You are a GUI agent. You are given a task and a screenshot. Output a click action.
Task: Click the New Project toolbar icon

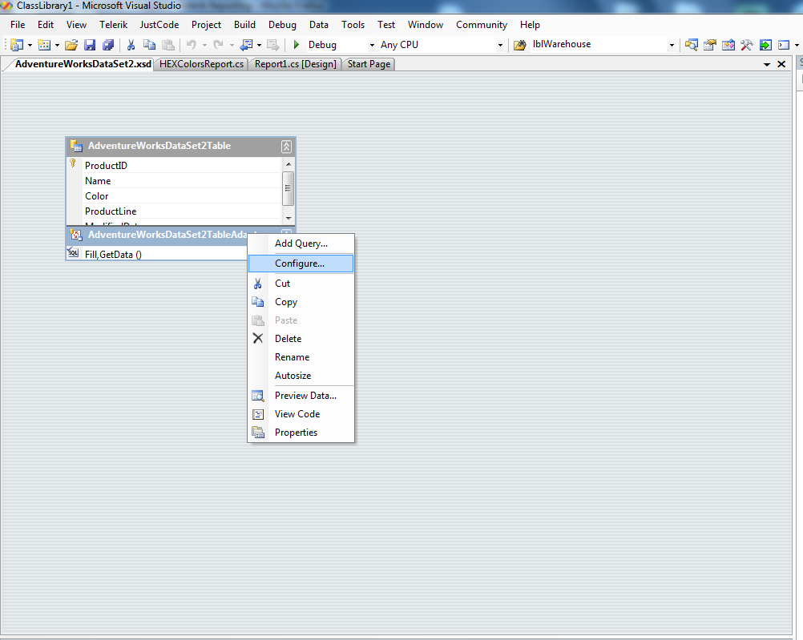pos(17,45)
